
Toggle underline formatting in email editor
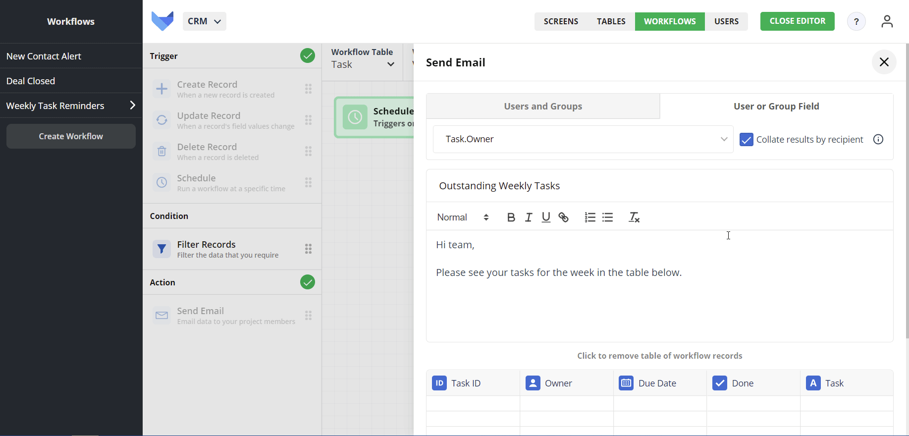546,218
